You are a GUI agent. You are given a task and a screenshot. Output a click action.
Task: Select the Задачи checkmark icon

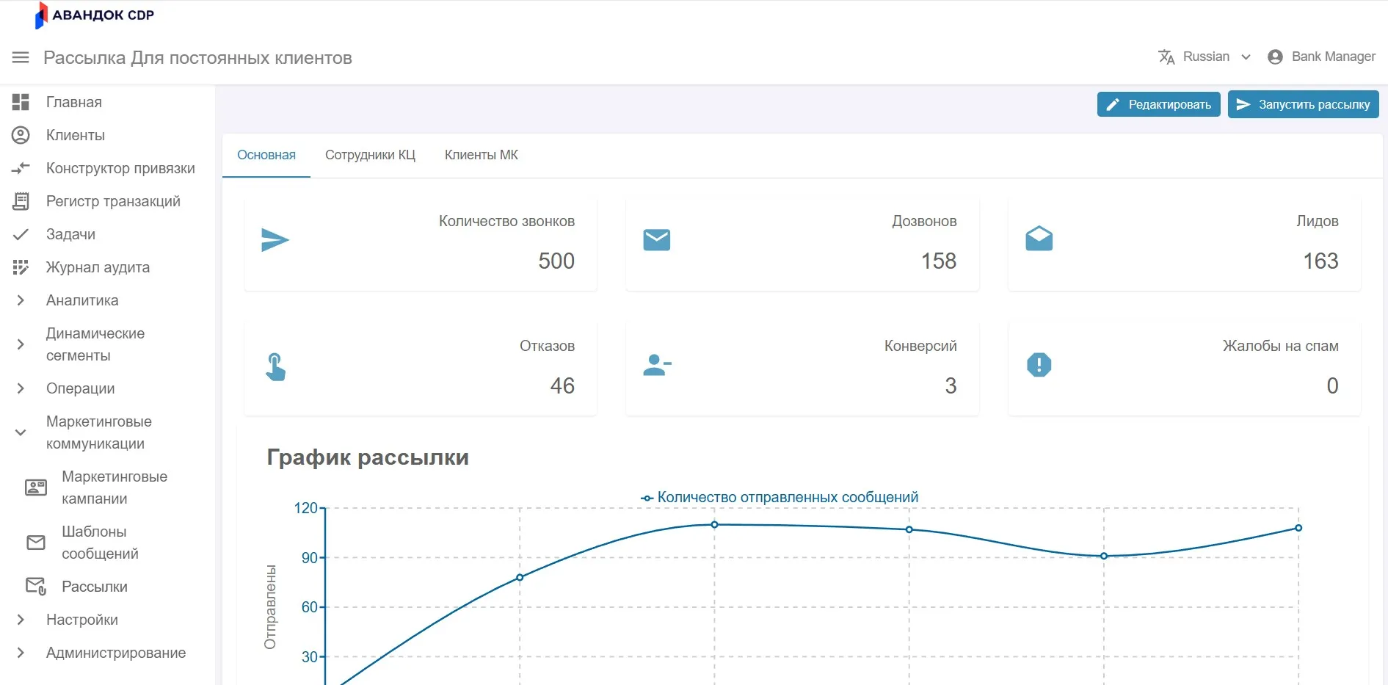tap(21, 234)
